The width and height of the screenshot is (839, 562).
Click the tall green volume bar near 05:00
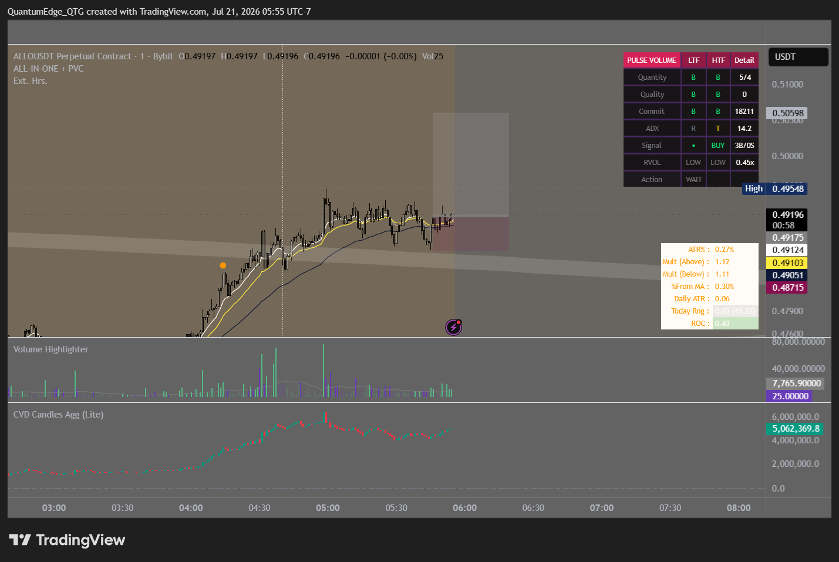[323, 371]
